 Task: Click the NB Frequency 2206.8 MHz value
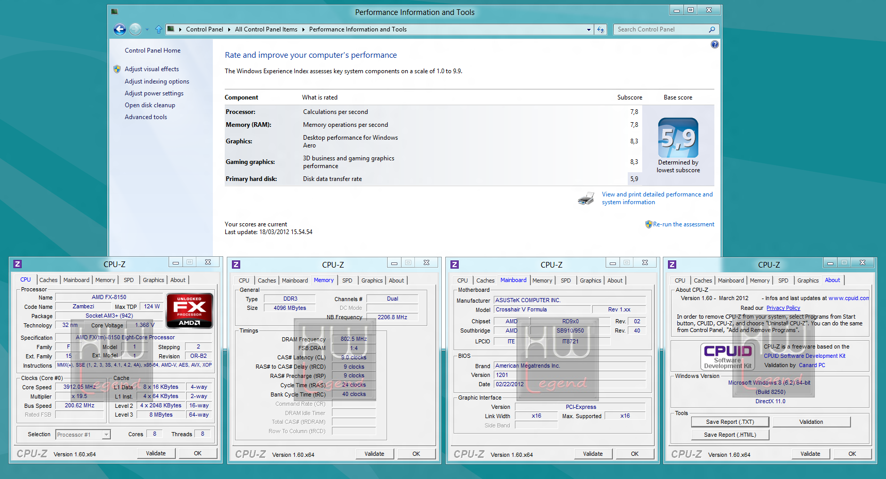392,317
